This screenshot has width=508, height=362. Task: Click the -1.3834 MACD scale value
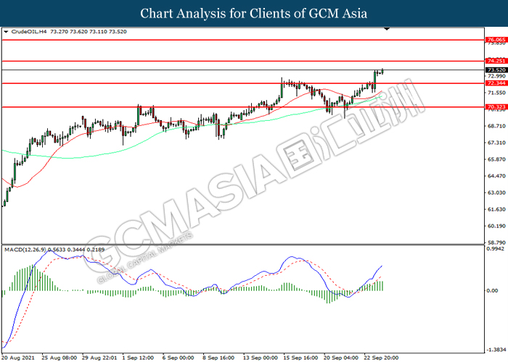click(x=496, y=348)
